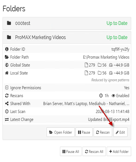Screen dimensions: 136x162
Task: Click the folder icon beside 000test
Action: (9, 23)
